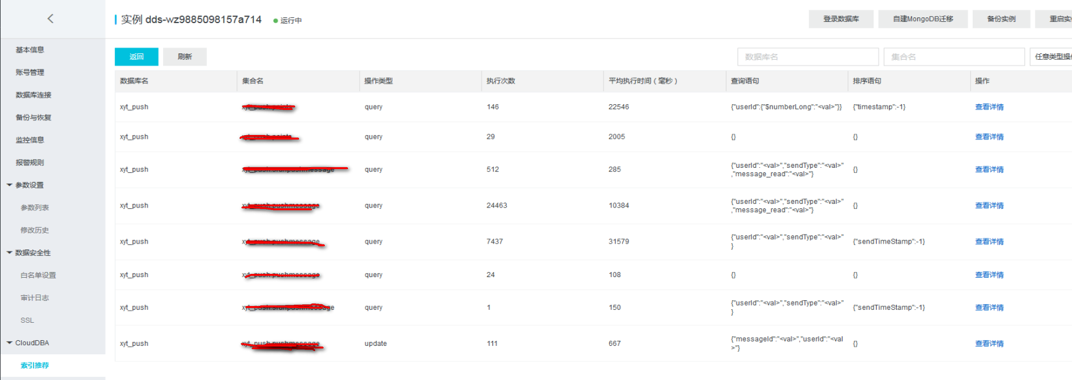Click the 刷新 button
This screenshot has width=1072, height=380.
coord(185,57)
